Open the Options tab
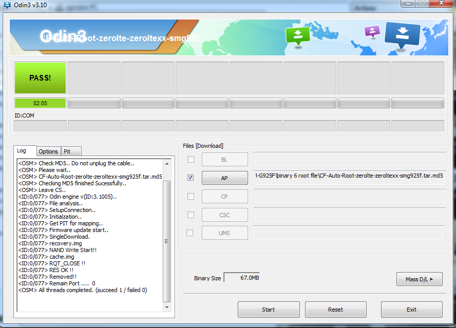Viewport: 456px width, 328px height. click(x=48, y=151)
